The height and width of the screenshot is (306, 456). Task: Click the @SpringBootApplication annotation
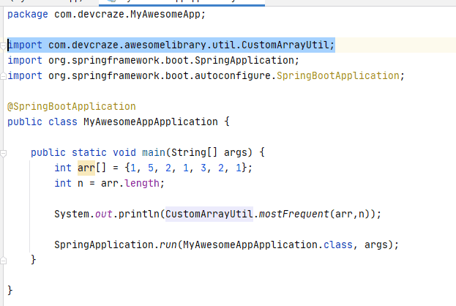[71, 106]
